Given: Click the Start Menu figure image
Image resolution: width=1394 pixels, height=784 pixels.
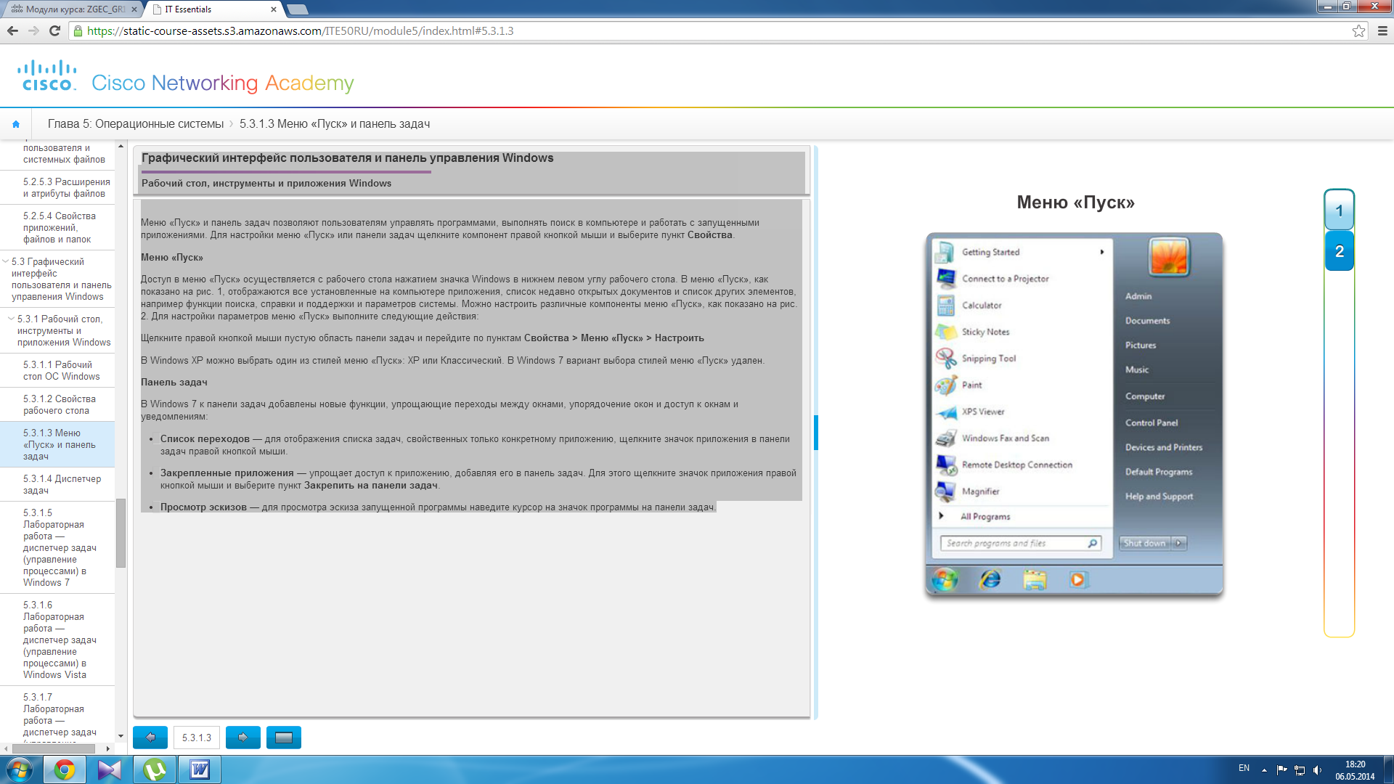Looking at the screenshot, I should 1075,415.
